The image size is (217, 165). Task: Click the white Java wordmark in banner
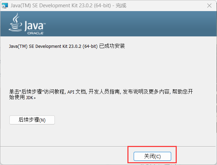[x=34, y=26]
